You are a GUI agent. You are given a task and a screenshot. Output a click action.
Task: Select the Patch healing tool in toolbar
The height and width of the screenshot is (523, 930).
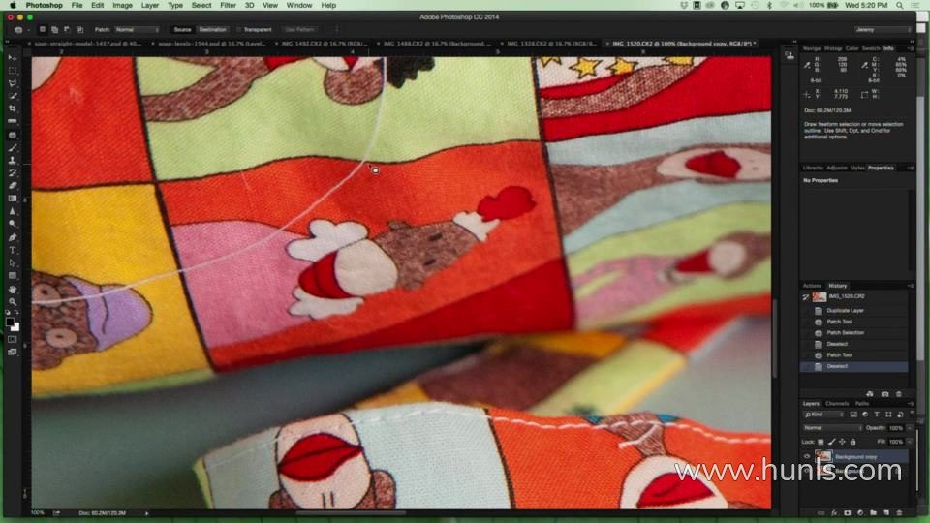(13, 135)
